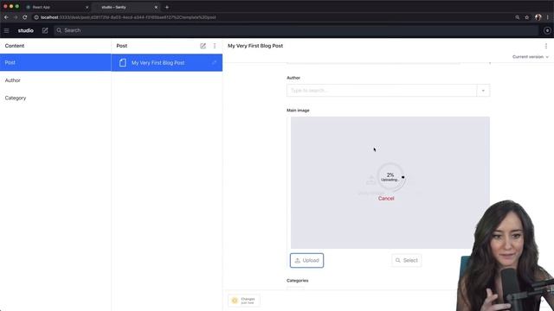
Task: Click the studio logo
Action: [x=25, y=31]
